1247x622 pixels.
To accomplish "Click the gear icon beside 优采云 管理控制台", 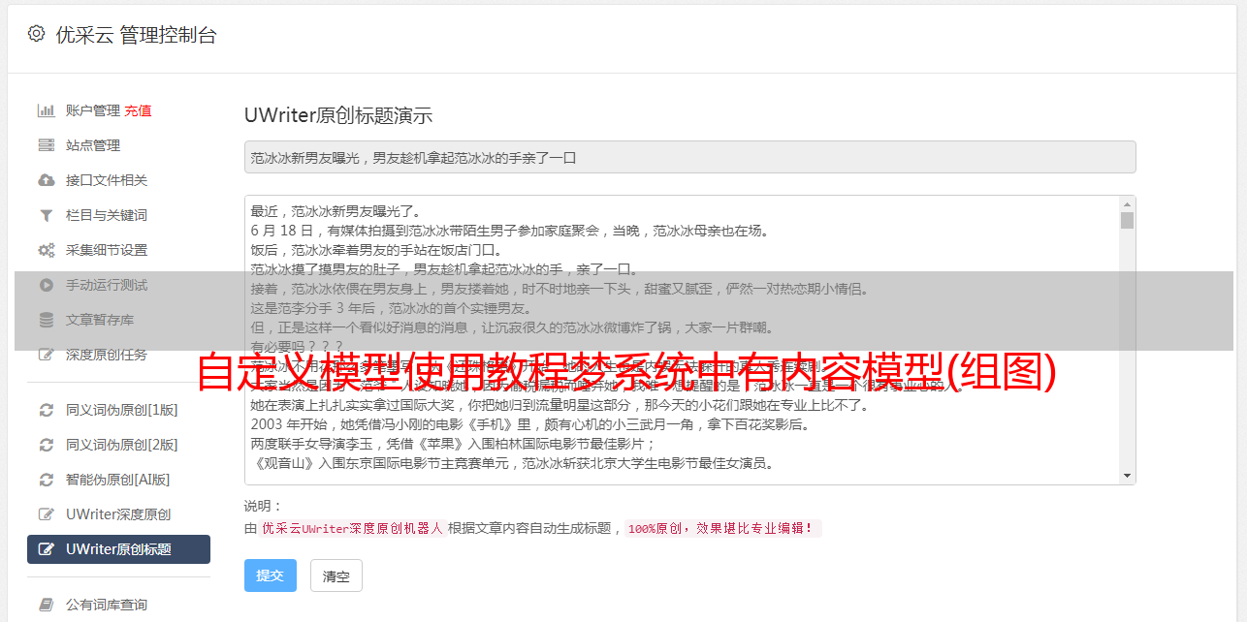I will coord(36,34).
